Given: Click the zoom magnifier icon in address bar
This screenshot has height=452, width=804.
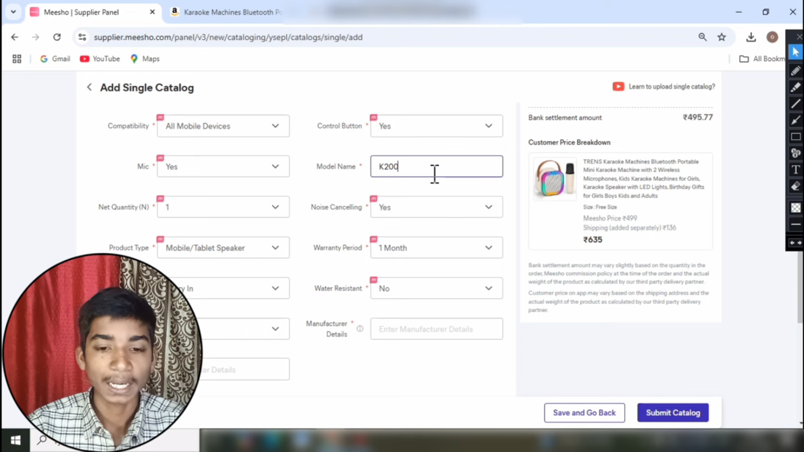Looking at the screenshot, I should [702, 37].
